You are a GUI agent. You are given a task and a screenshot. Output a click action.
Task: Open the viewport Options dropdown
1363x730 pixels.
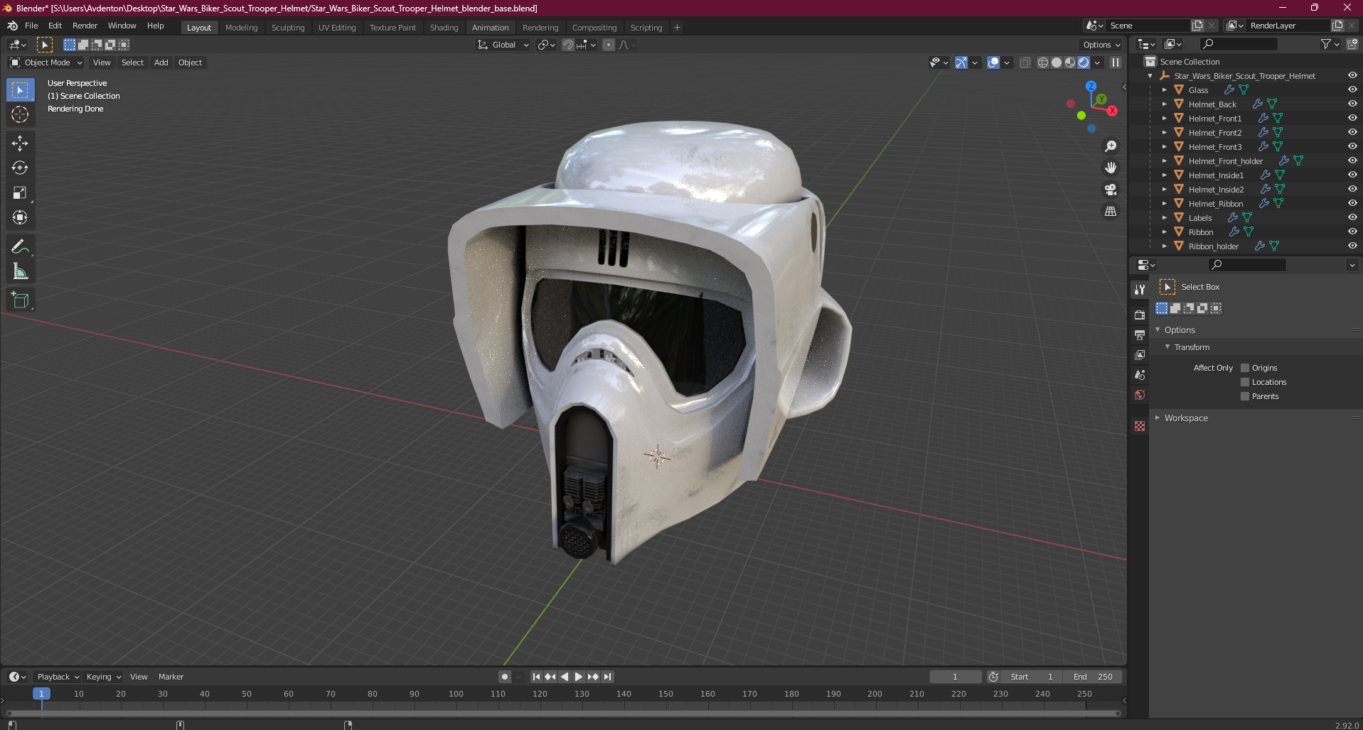click(1101, 45)
